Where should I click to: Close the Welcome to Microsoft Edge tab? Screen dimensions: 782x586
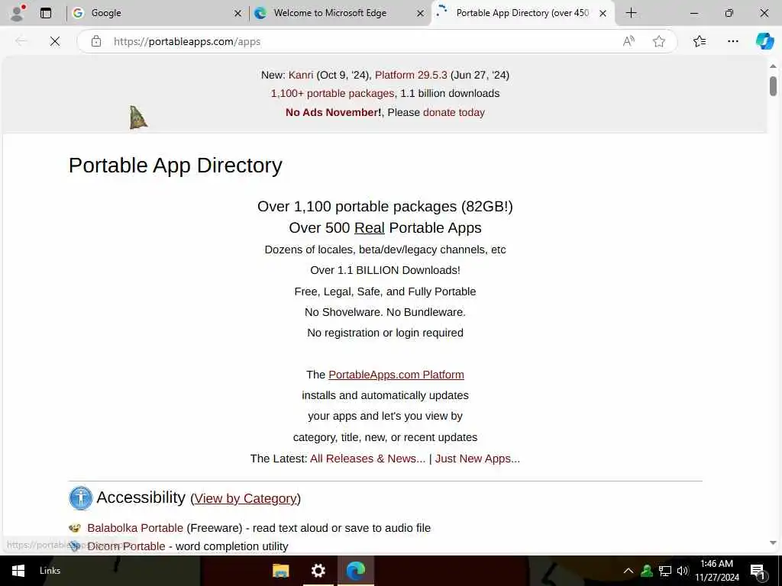(x=421, y=14)
